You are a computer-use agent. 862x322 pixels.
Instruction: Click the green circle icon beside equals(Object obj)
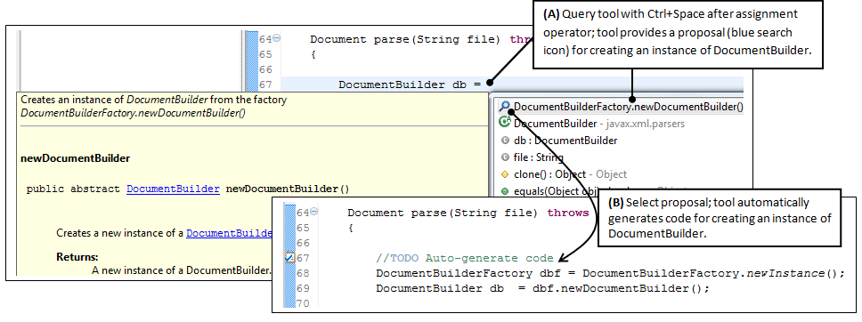[505, 191]
